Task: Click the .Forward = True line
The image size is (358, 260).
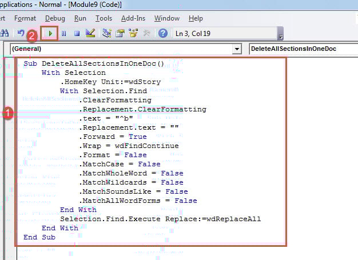Action: (x=113, y=137)
